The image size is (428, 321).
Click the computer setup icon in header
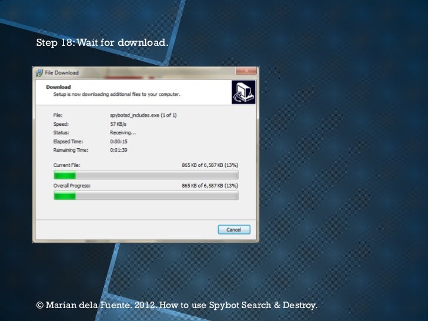pos(243,92)
